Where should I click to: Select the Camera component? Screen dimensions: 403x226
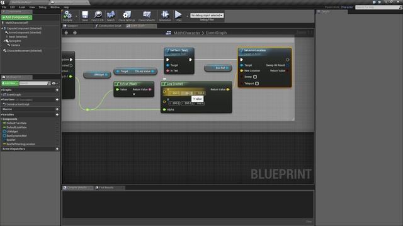pos(15,45)
